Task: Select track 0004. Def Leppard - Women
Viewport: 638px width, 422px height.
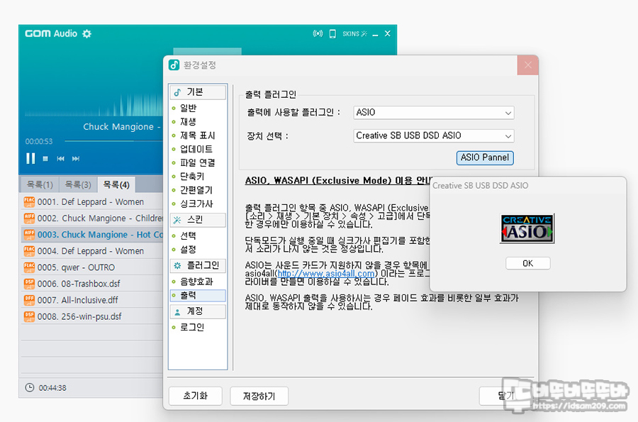Action: click(92, 251)
